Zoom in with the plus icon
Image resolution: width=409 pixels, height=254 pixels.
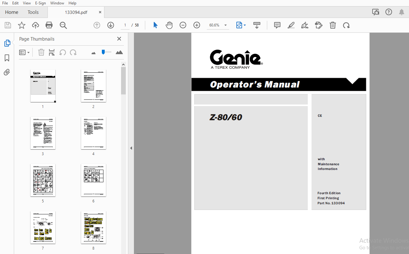click(x=197, y=25)
